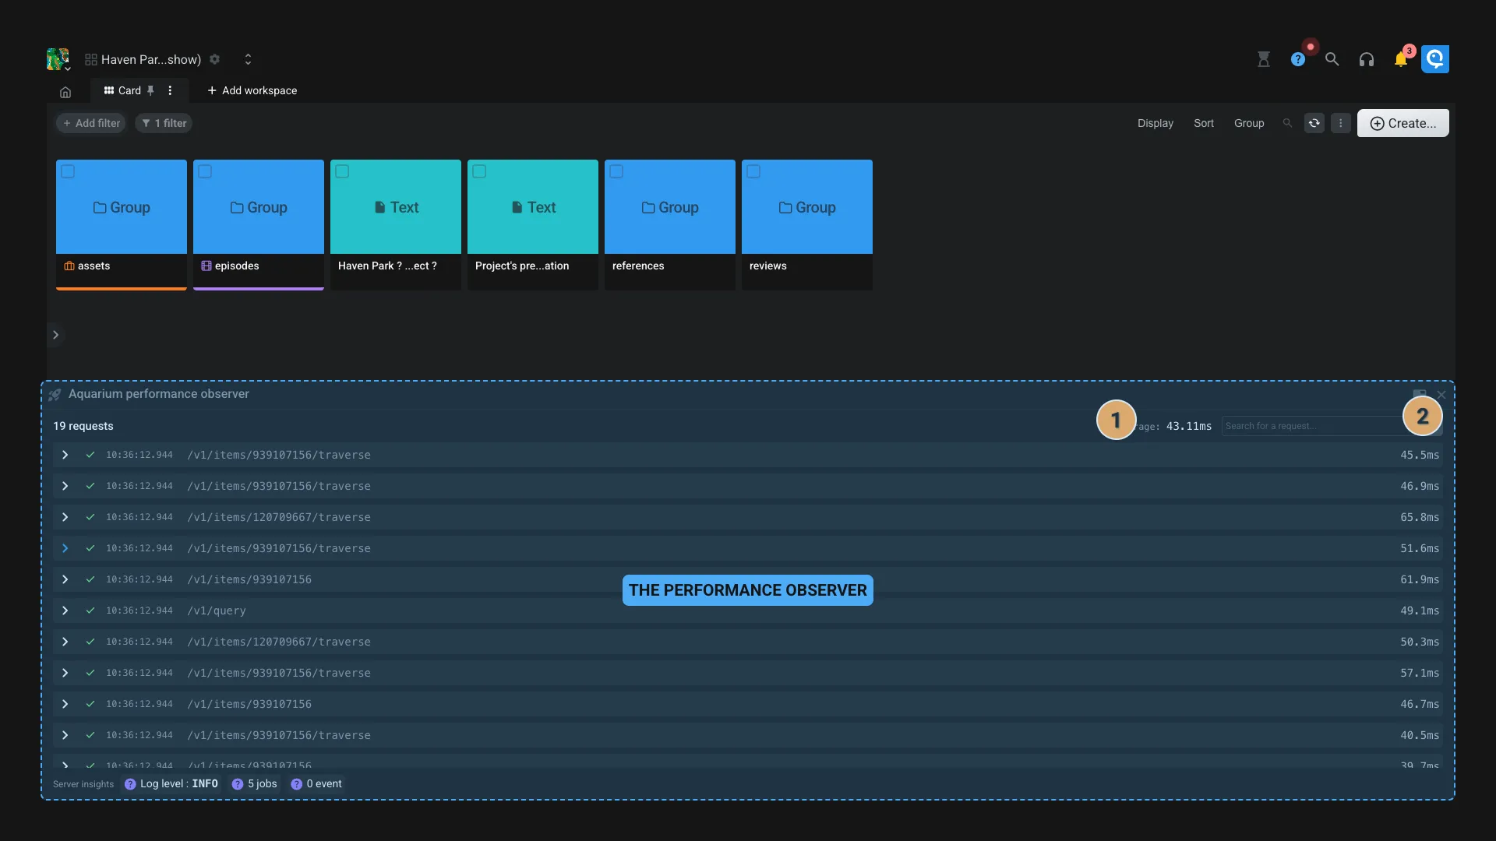Expand the first traverse request row
The image size is (1496, 841).
coord(65,455)
